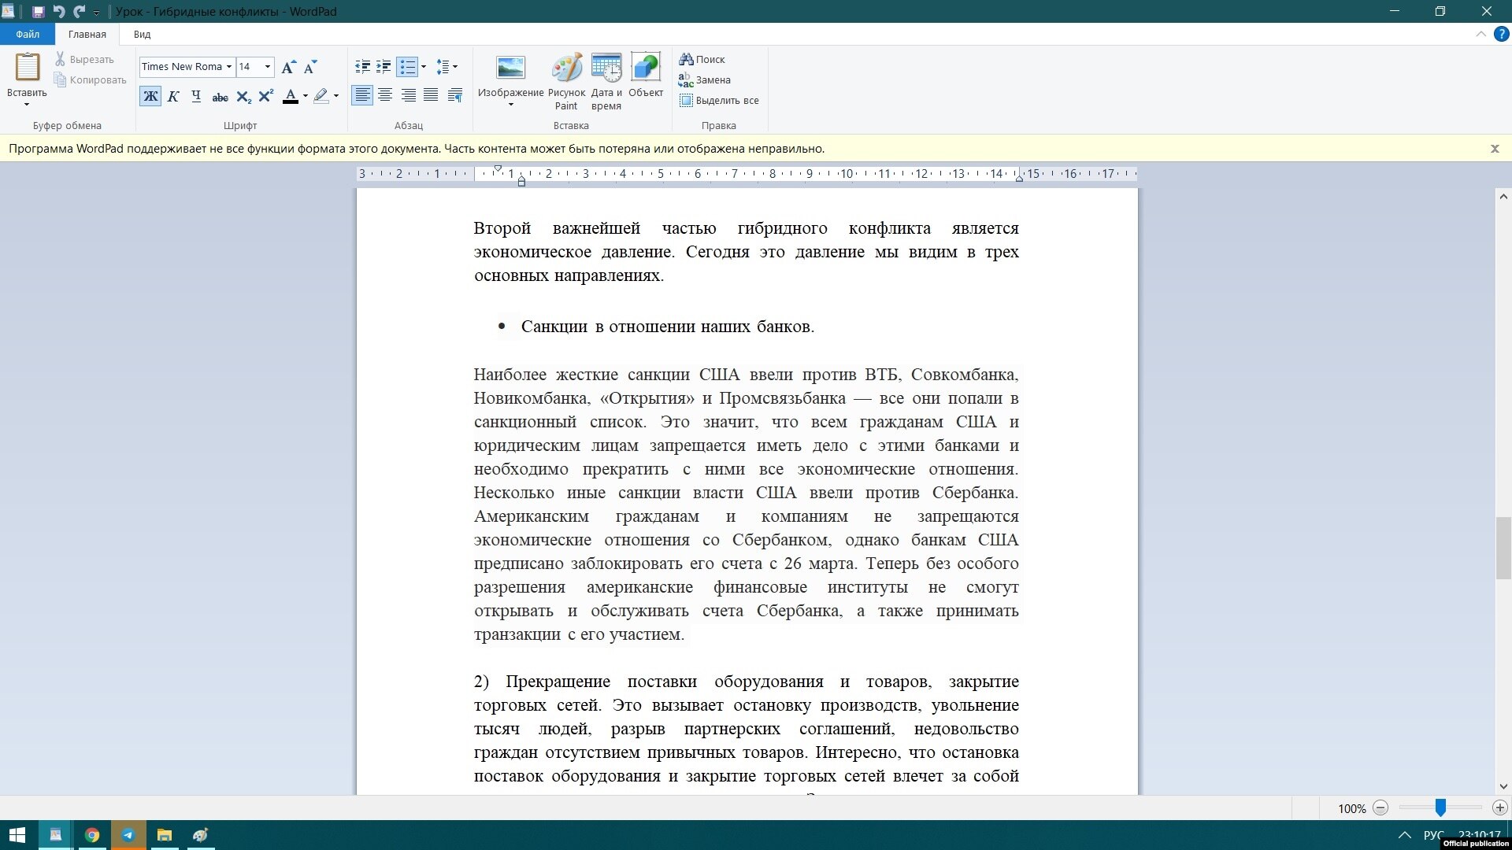The image size is (1512, 850).
Task: Toggle italic formatting
Action: [173, 97]
